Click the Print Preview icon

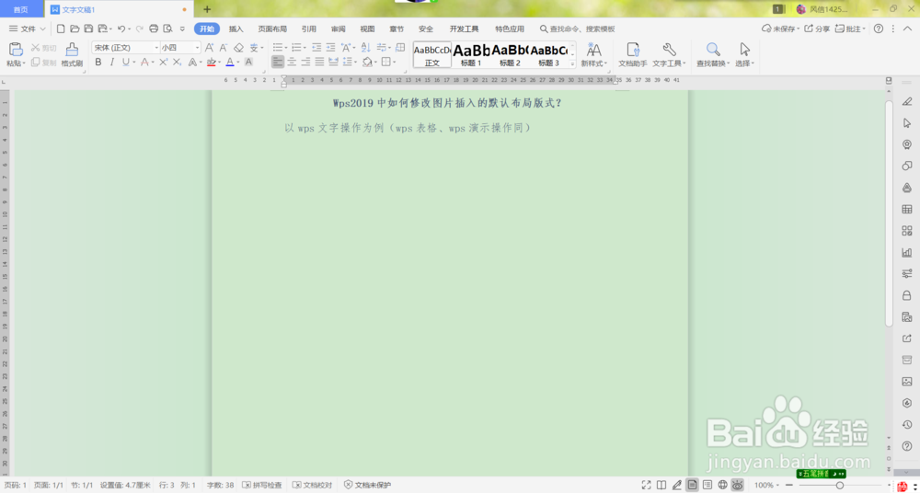[167, 29]
